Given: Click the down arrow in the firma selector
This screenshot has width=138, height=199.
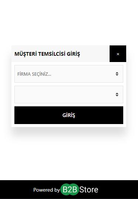Looking at the screenshot, I should [117, 75].
